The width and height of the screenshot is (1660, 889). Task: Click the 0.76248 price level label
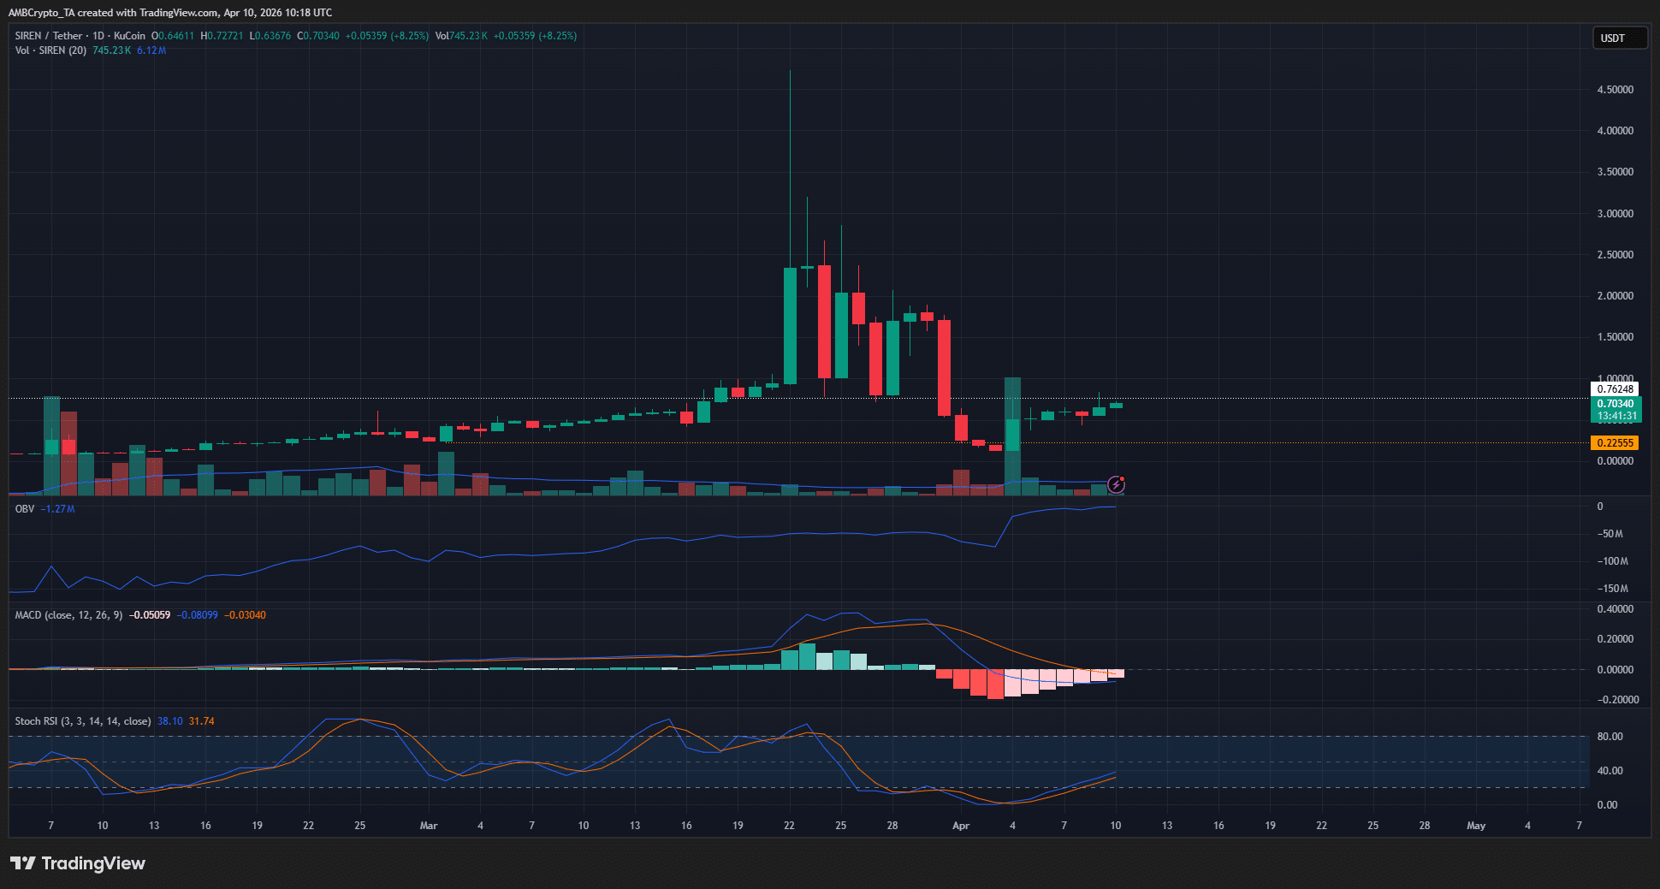click(x=1616, y=388)
